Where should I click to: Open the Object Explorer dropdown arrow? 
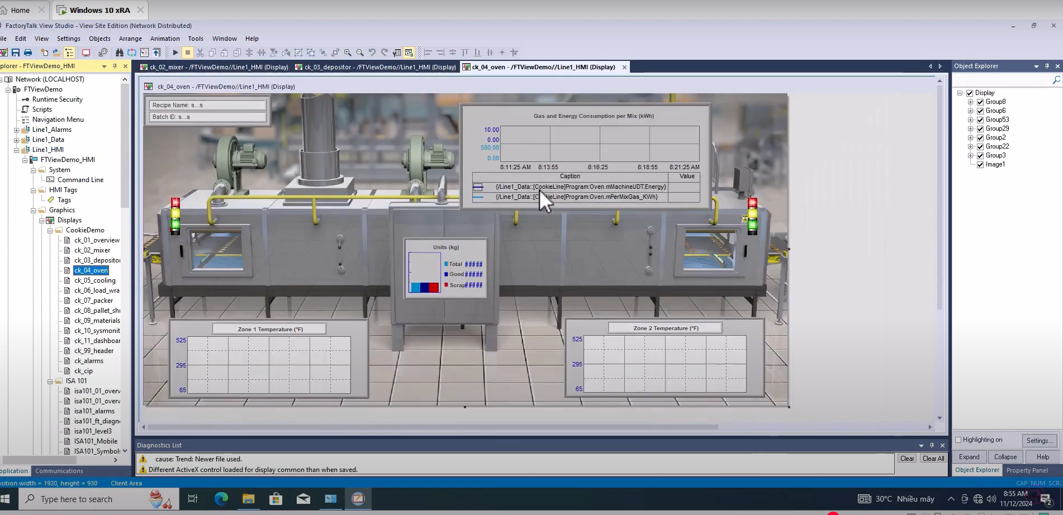pos(1037,66)
